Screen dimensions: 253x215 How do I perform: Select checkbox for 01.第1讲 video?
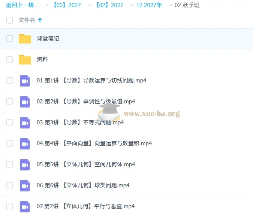pos(9,80)
